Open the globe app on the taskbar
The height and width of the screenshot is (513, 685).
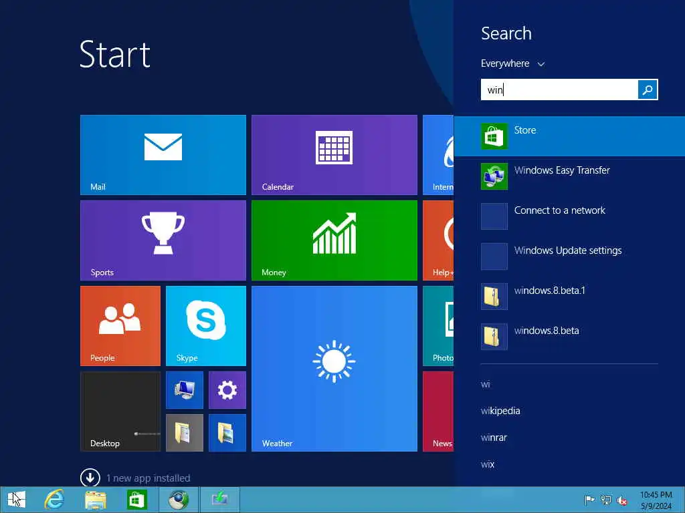tap(178, 500)
